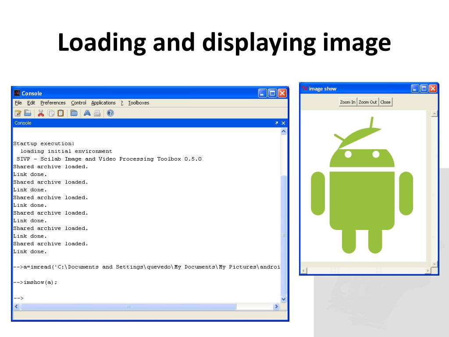The width and height of the screenshot is (449, 337).
Task: Launch the SciNotes editor toolbar icon
Action: click(x=18, y=113)
